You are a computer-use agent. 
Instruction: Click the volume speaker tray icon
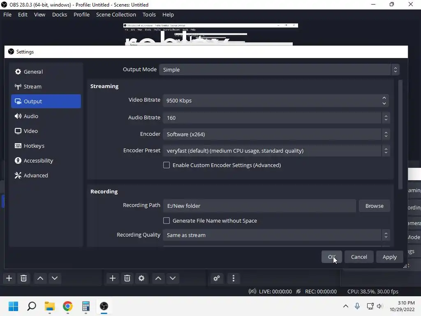[x=379, y=306]
